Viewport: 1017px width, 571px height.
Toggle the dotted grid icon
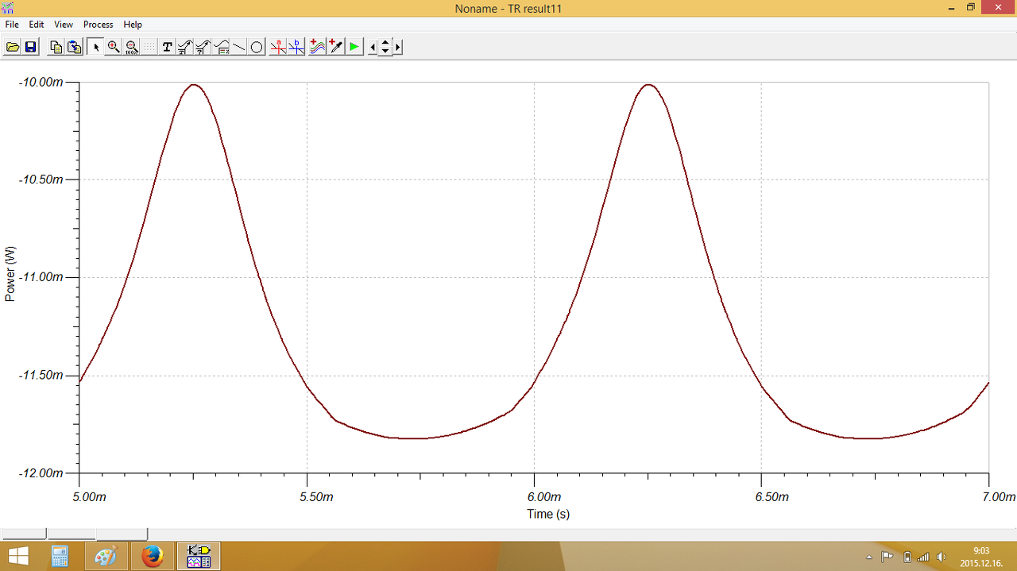coord(149,47)
